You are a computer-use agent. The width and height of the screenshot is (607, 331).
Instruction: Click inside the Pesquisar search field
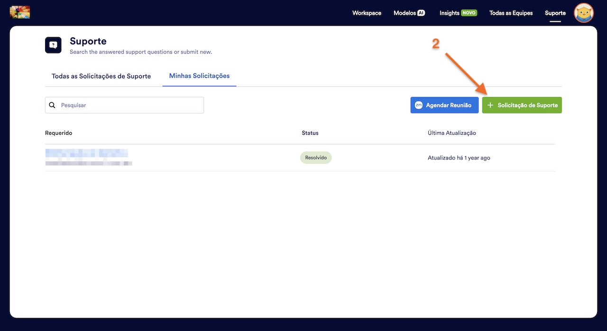(x=123, y=105)
